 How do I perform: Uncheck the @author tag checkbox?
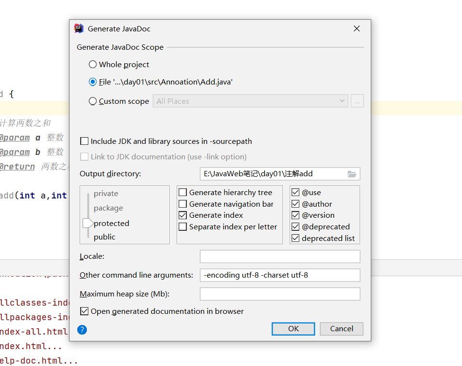click(x=295, y=204)
